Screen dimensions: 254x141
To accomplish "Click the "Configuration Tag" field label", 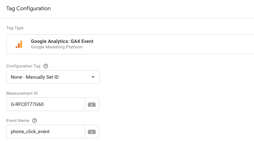I will click(x=23, y=66).
